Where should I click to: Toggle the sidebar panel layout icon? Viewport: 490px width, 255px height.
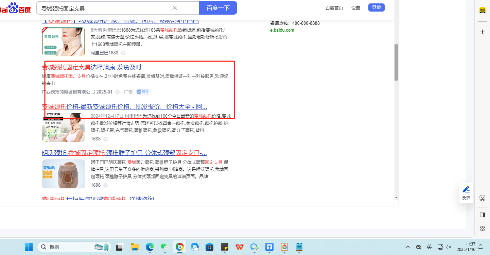482,215
